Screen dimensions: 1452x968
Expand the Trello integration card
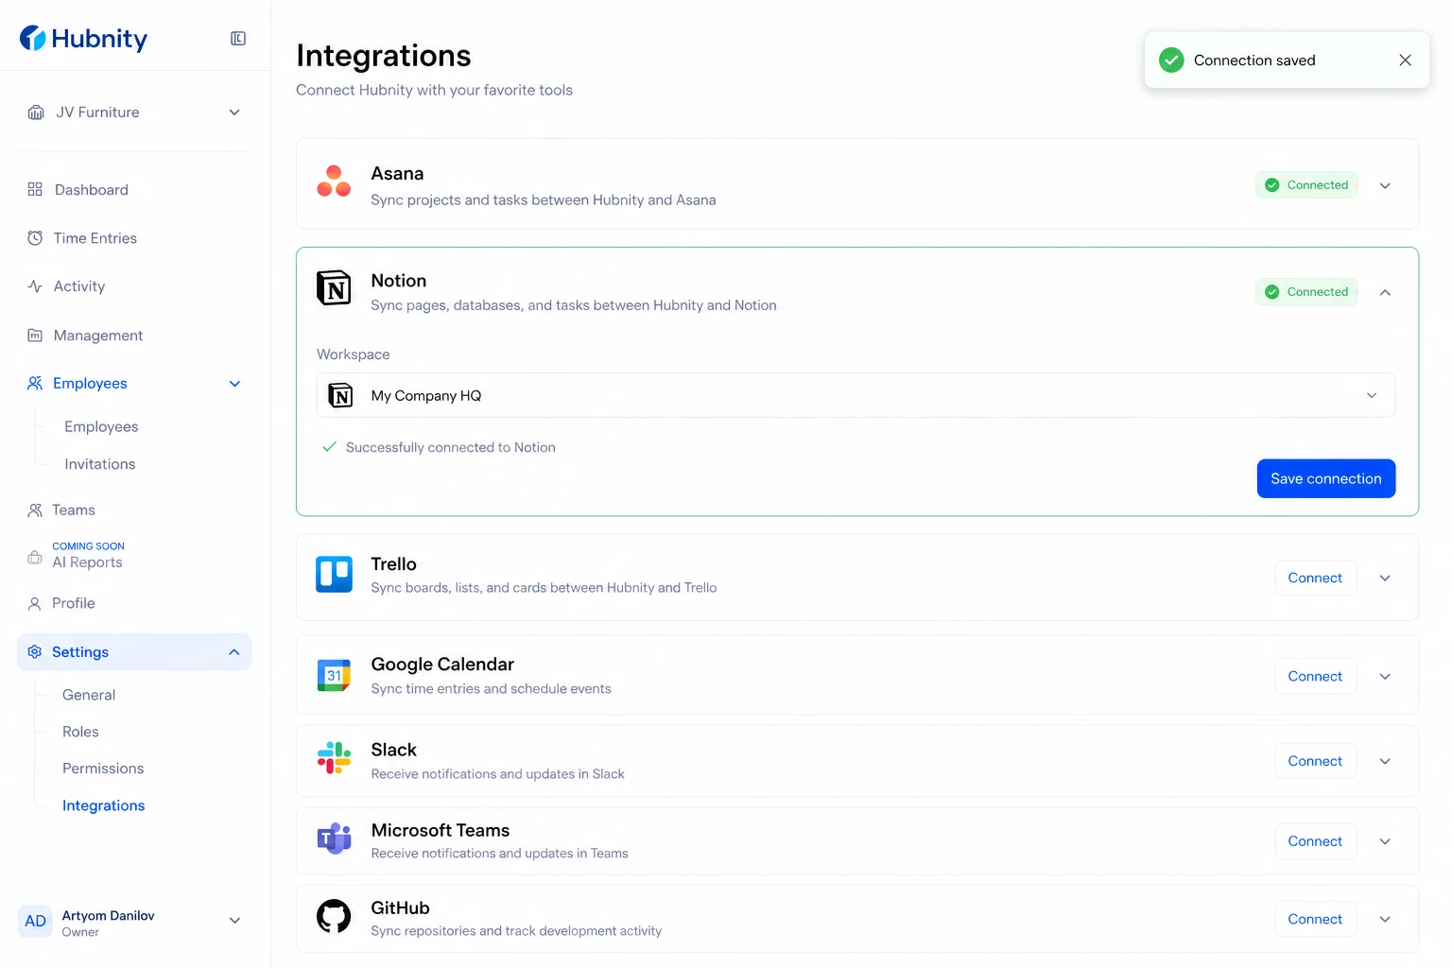[x=1385, y=578]
